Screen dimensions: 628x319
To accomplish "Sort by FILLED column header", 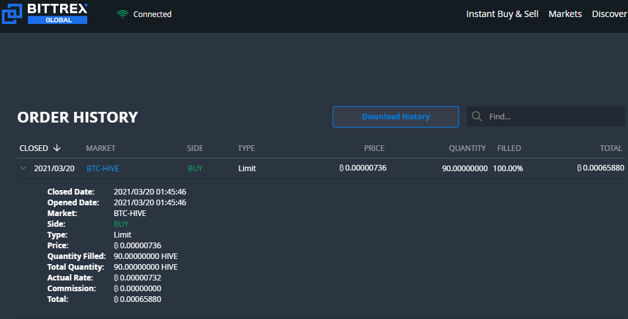I will click(509, 148).
